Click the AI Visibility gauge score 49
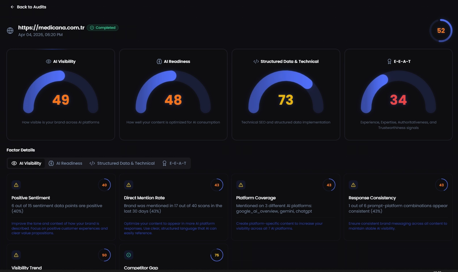 coord(61,100)
